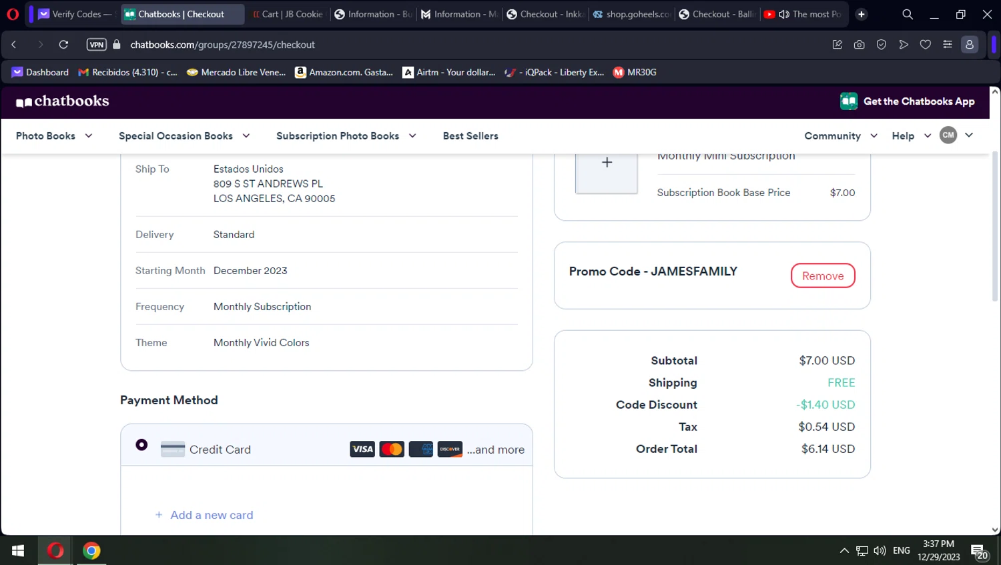The height and width of the screenshot is (565, 1001).
Task: Click the shield ad-blocker icon
Action: pos(882,45)
